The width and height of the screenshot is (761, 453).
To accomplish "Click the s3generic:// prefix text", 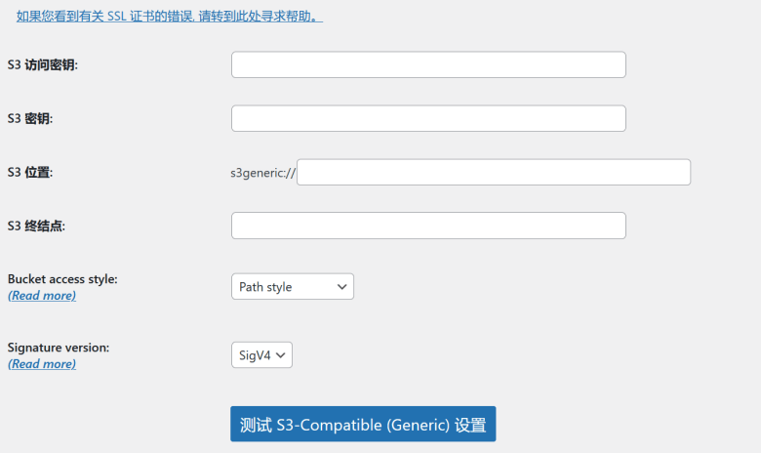I will pyautogui.click(x=262, y=173).
